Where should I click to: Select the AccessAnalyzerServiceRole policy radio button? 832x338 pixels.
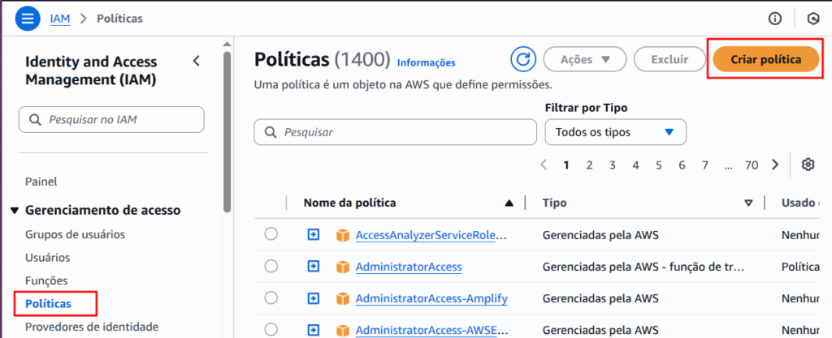(271, 234)
